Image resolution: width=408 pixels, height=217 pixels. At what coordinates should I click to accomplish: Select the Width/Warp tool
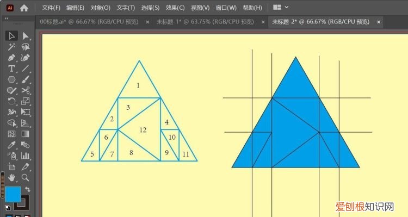(11, 112)
